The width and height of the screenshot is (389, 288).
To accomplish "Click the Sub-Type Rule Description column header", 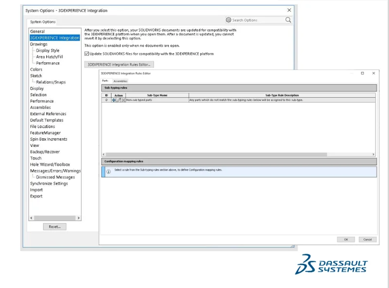I will [x=282, y=95].
